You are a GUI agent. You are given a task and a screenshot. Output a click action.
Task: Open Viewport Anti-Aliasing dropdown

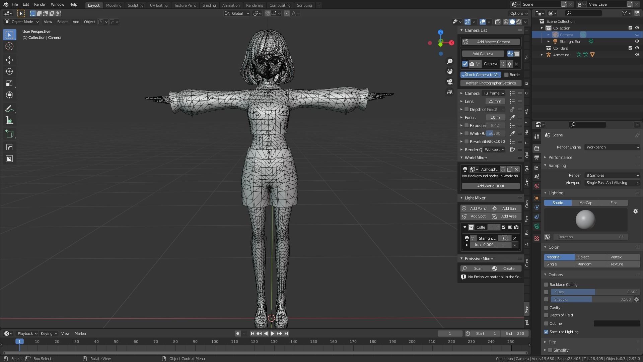pyautogui.click(x=612, y=183)
